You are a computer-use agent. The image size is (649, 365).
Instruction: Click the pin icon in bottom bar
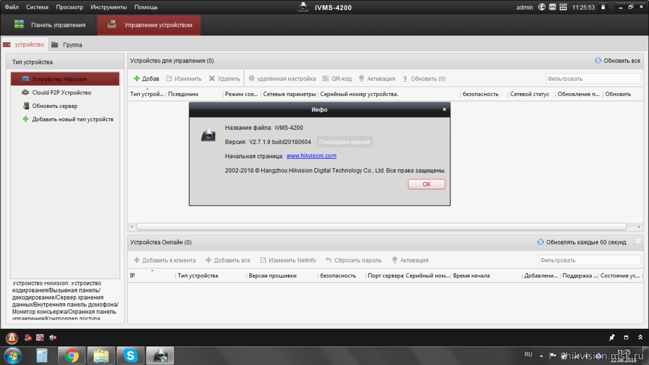612,338
